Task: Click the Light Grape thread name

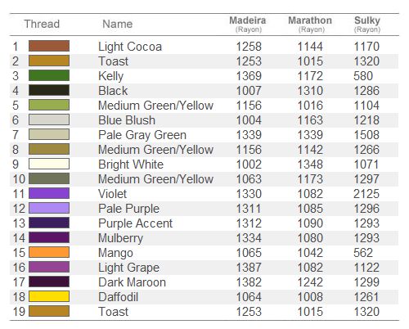Action: tap(129, 268)
